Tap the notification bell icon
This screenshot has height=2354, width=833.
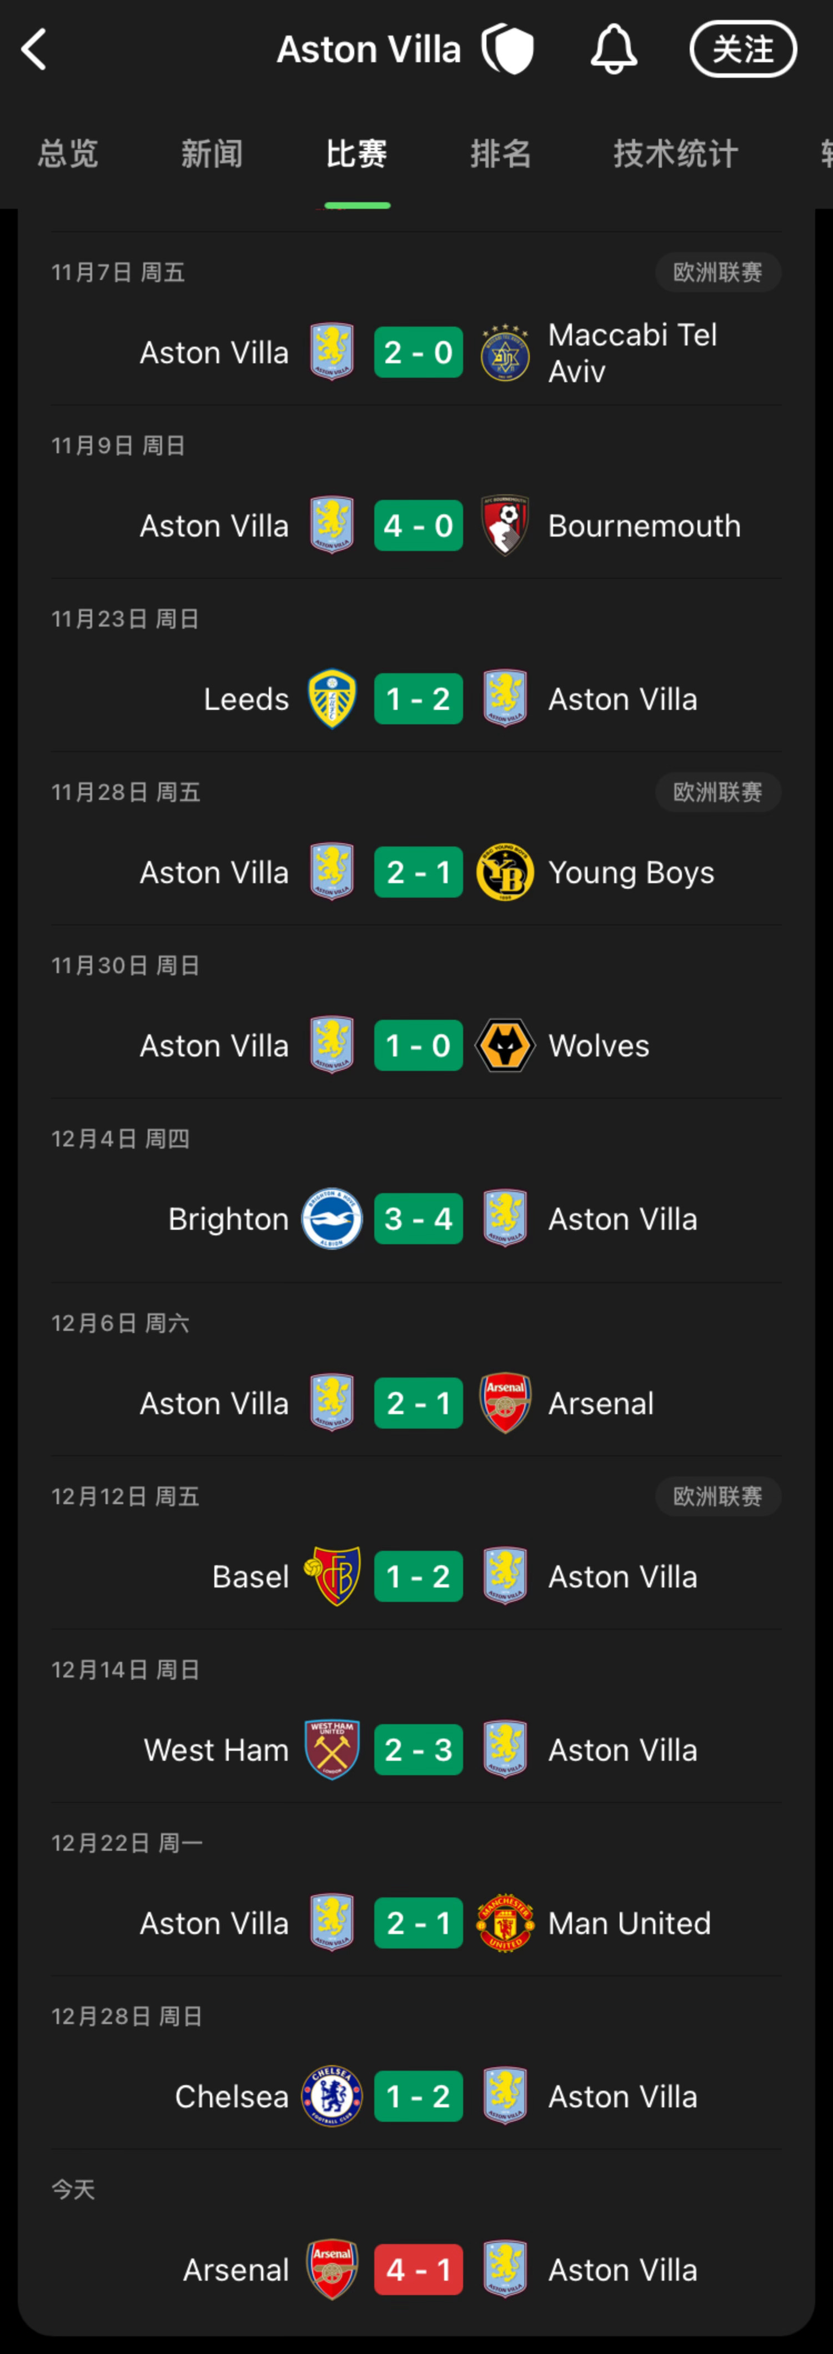(x=613, y=49)
